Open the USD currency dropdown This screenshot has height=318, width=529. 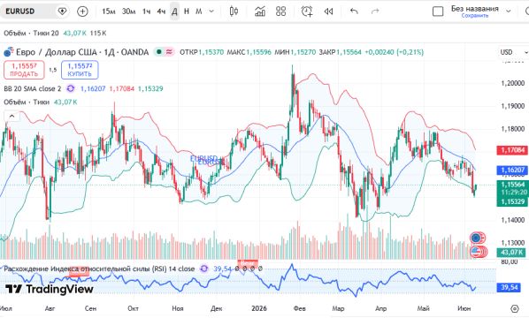tap(513, 52)
